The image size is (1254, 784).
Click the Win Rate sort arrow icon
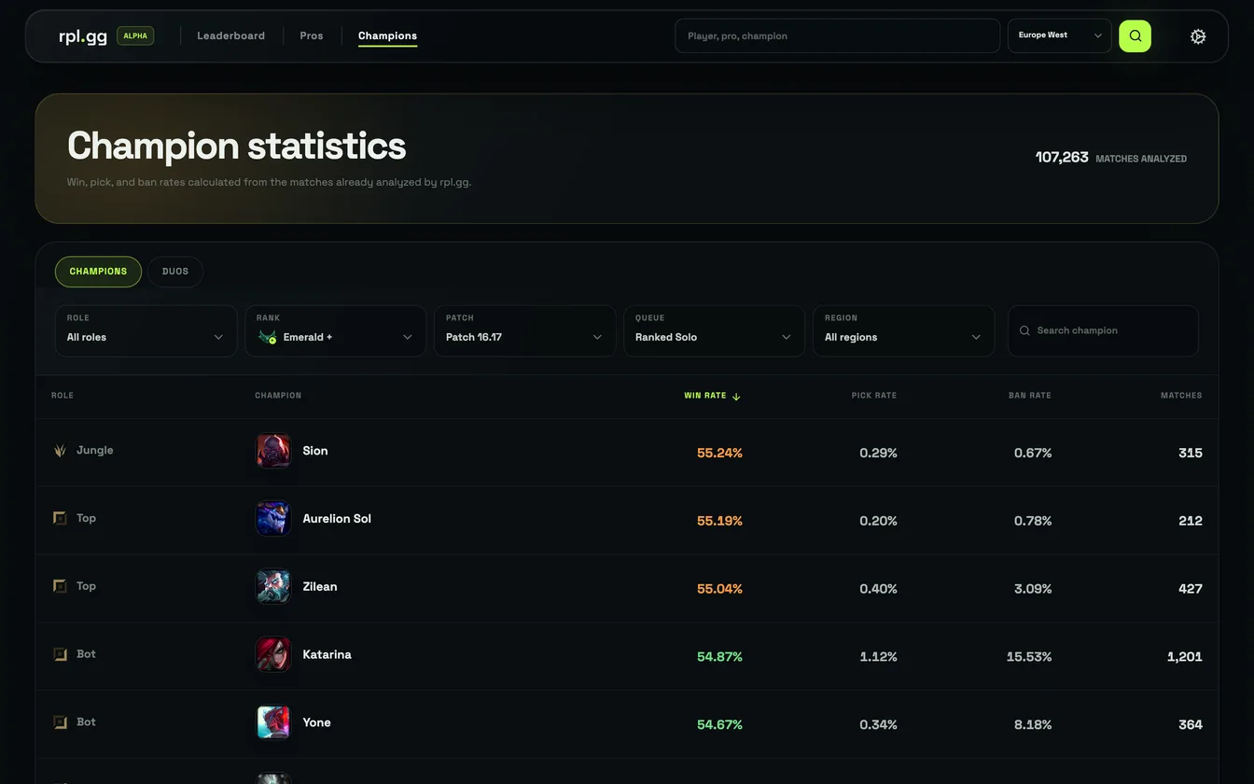click(x=736, y=397)
